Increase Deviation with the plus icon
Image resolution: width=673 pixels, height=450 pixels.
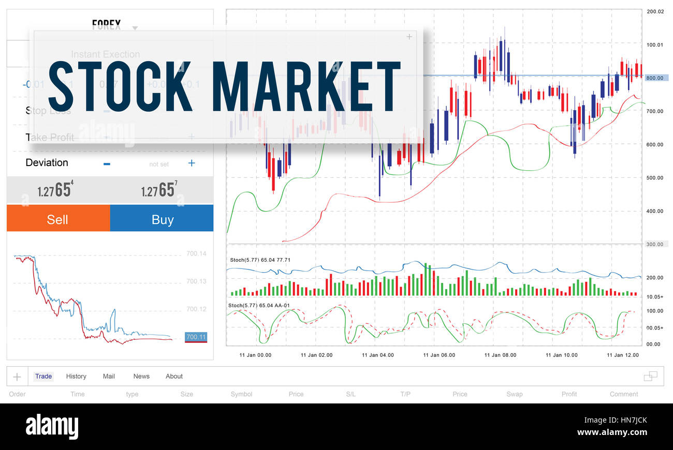point(192,163)
